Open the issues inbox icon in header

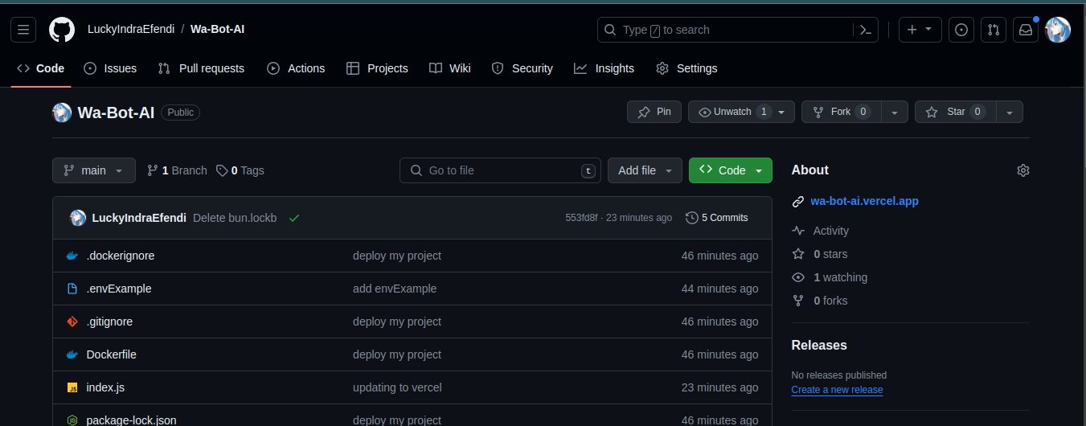tap(961, 30)
